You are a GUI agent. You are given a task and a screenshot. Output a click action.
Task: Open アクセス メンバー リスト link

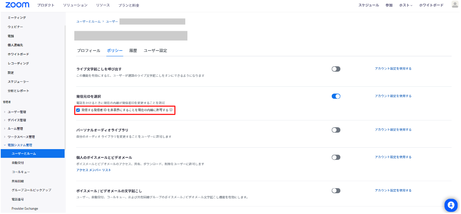[94, 170]
